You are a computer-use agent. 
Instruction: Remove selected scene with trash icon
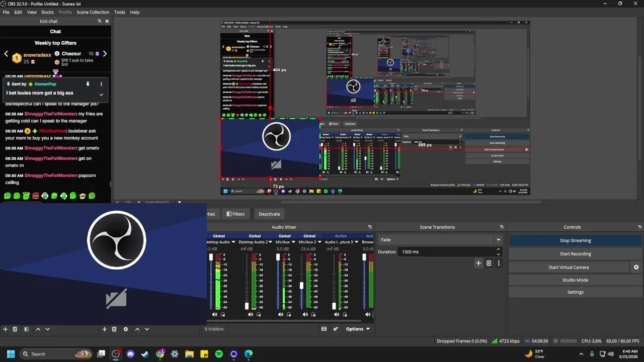click(x=15, y=329)
